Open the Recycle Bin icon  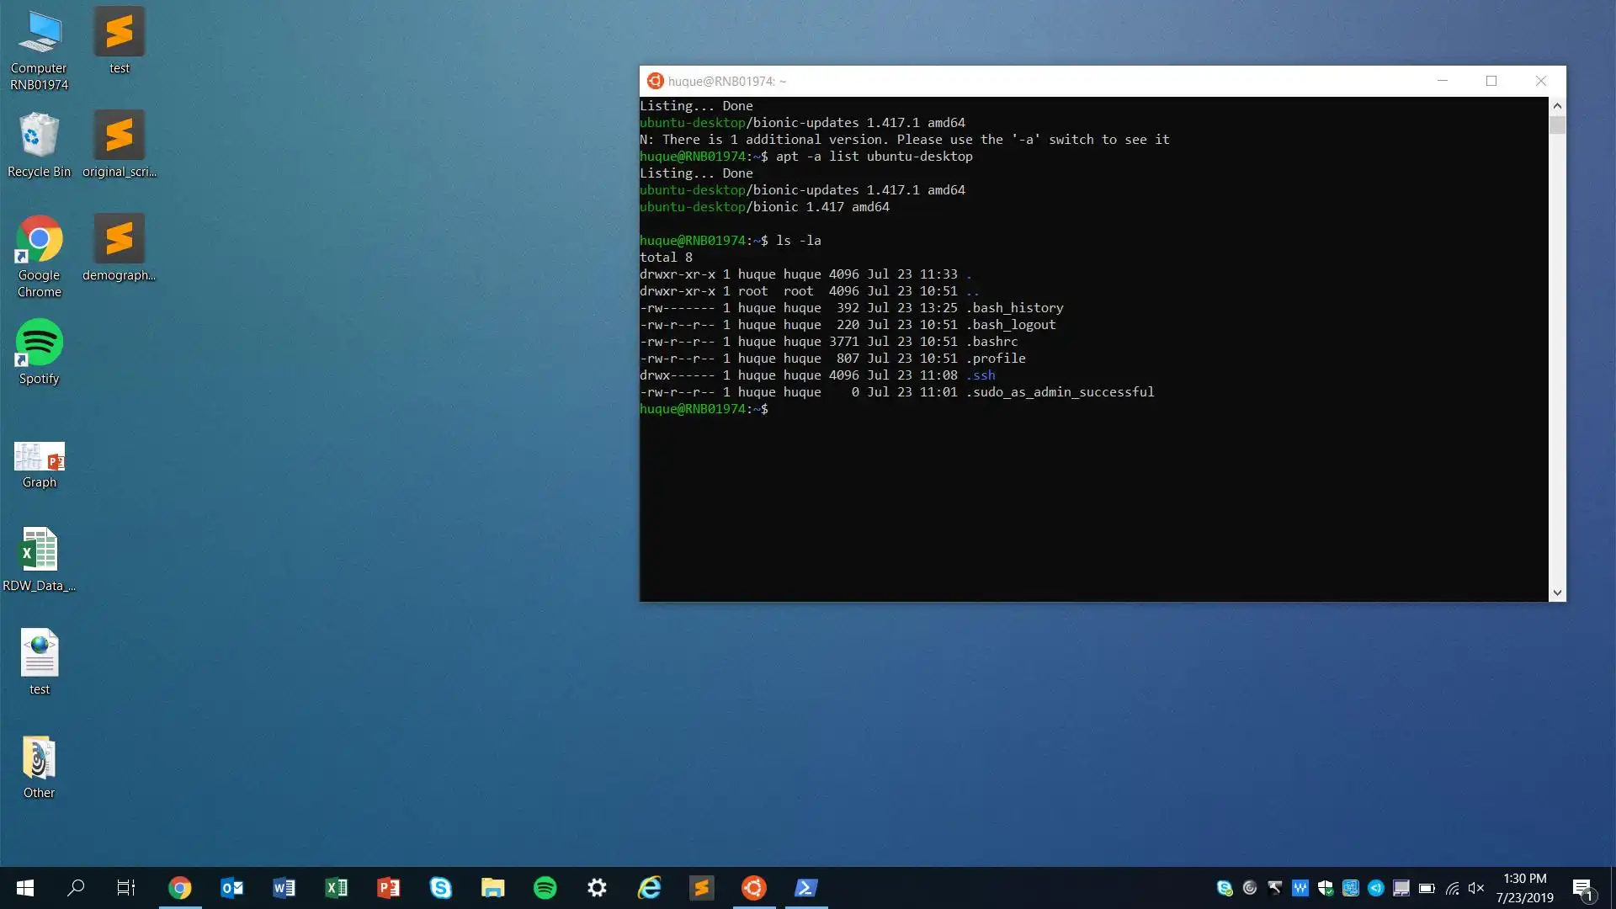(39, 145)
